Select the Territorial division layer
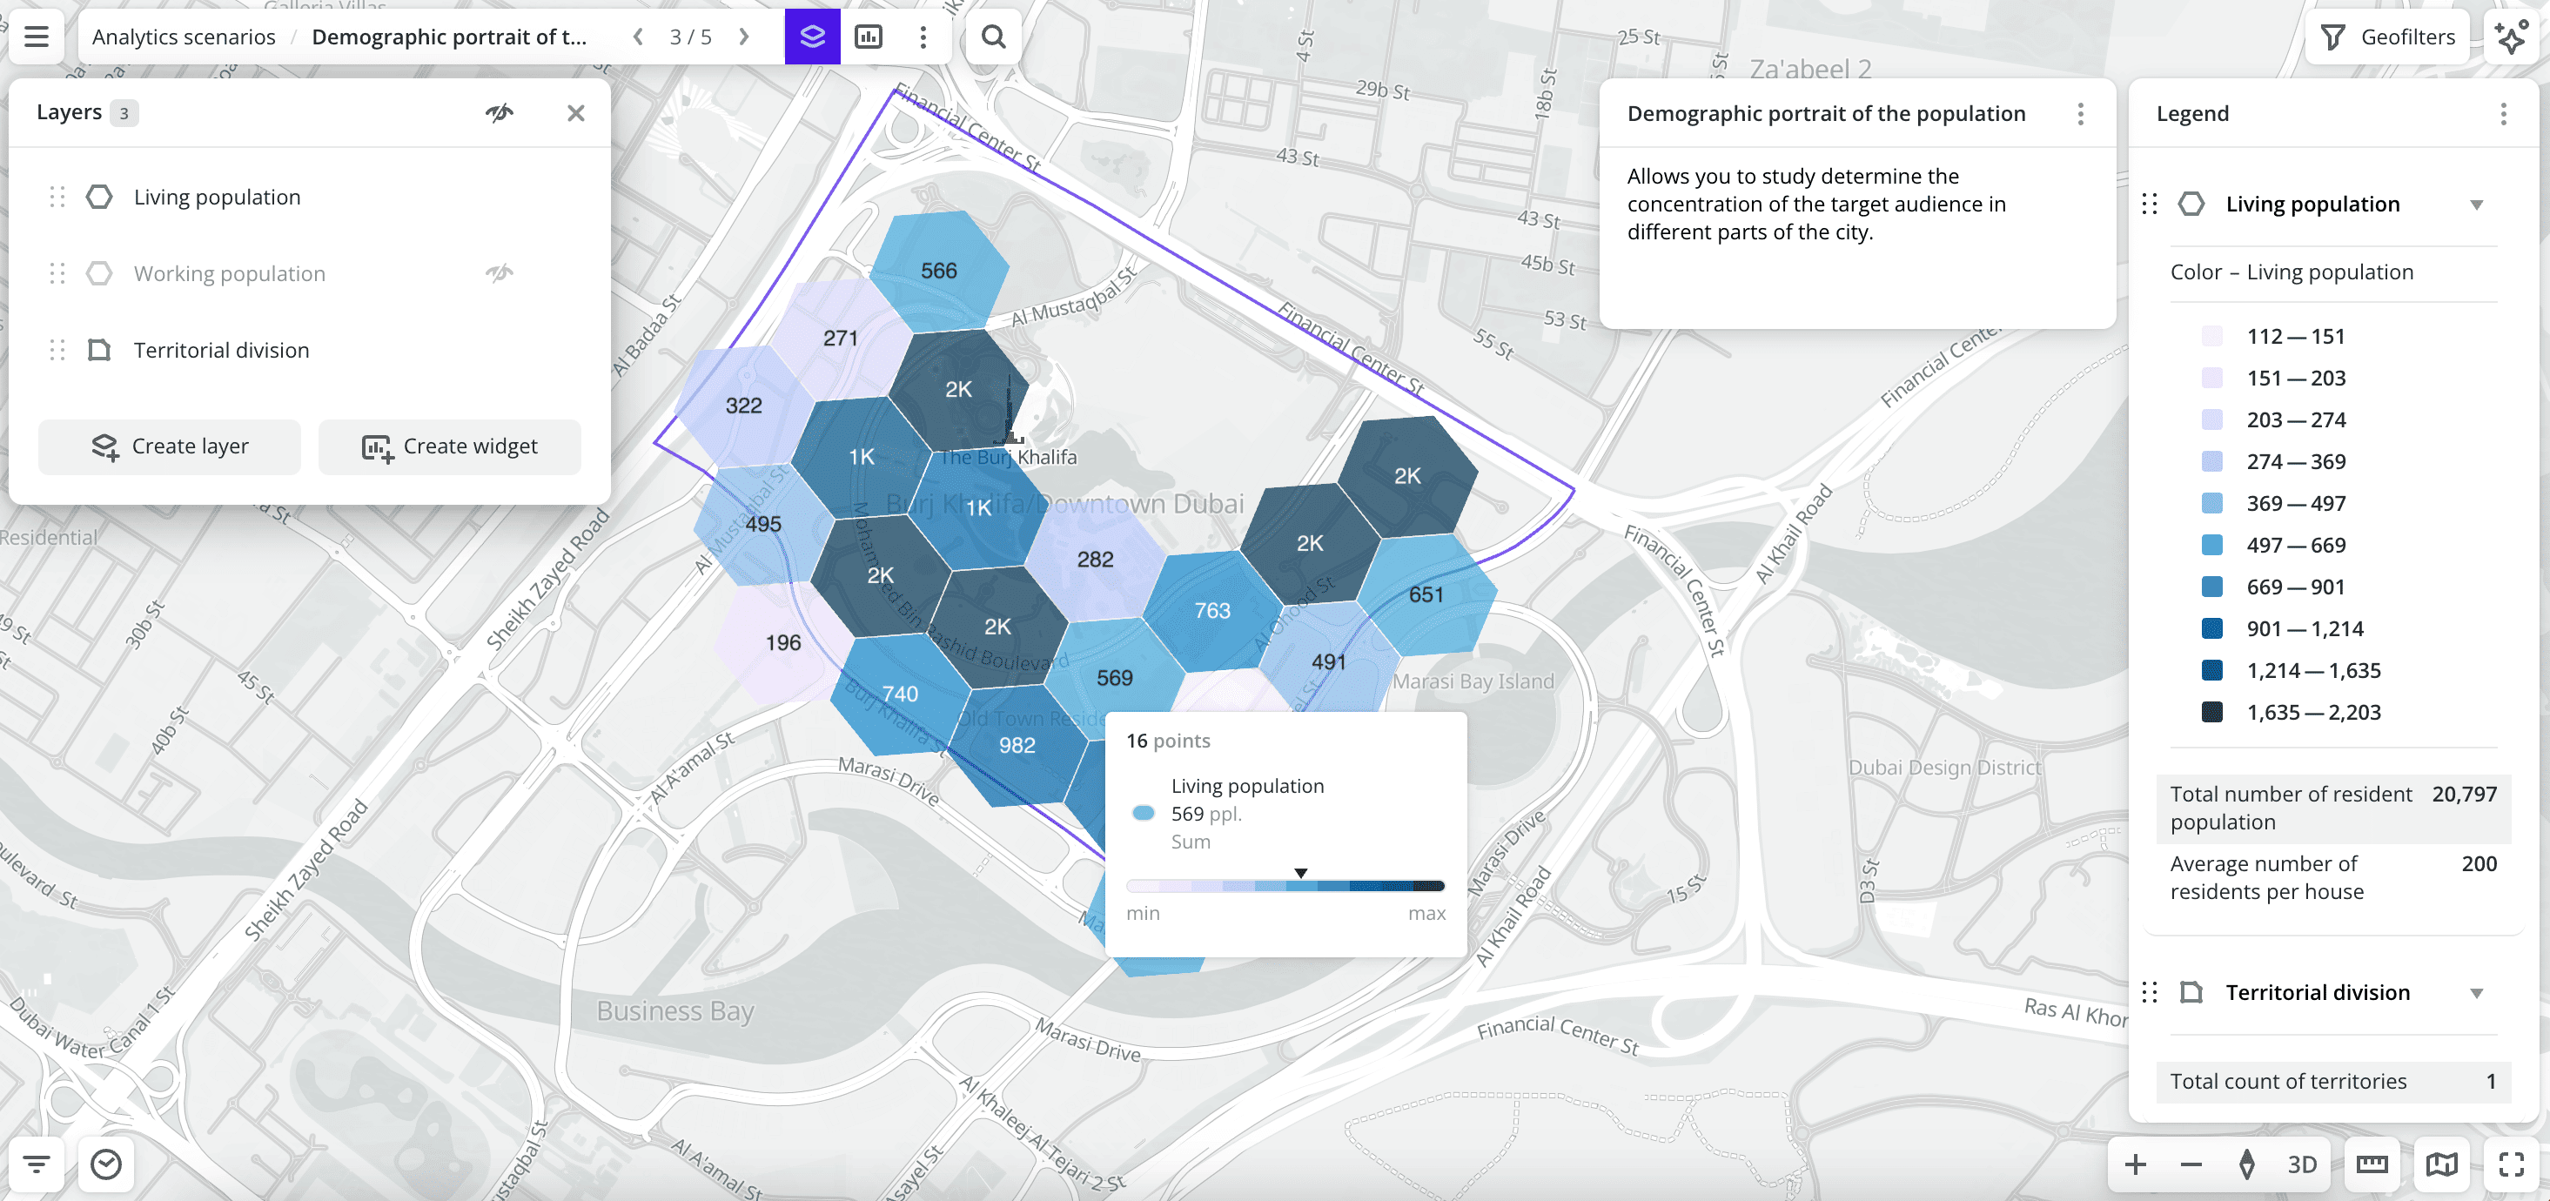Image resolution: width=2550 pixels, height=1201 pixels. pyautogui.click(x=221, y=351)
